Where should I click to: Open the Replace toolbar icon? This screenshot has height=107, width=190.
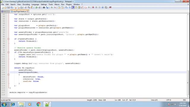[47, 7]
